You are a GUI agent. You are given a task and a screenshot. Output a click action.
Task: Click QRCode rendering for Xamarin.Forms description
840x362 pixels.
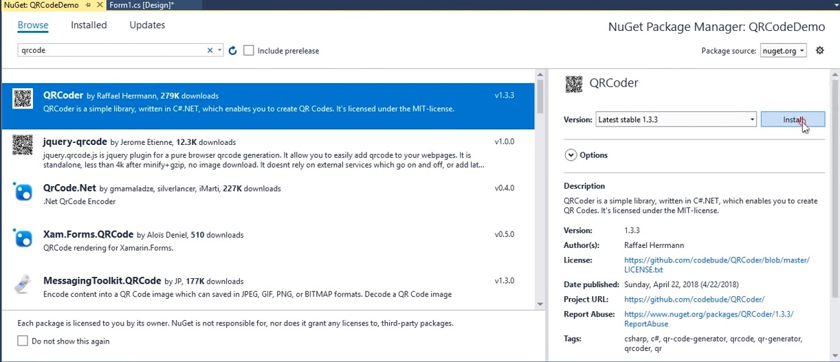[x=108, y=248]
